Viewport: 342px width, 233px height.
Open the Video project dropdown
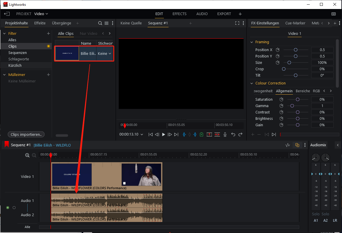pos(41,14)
